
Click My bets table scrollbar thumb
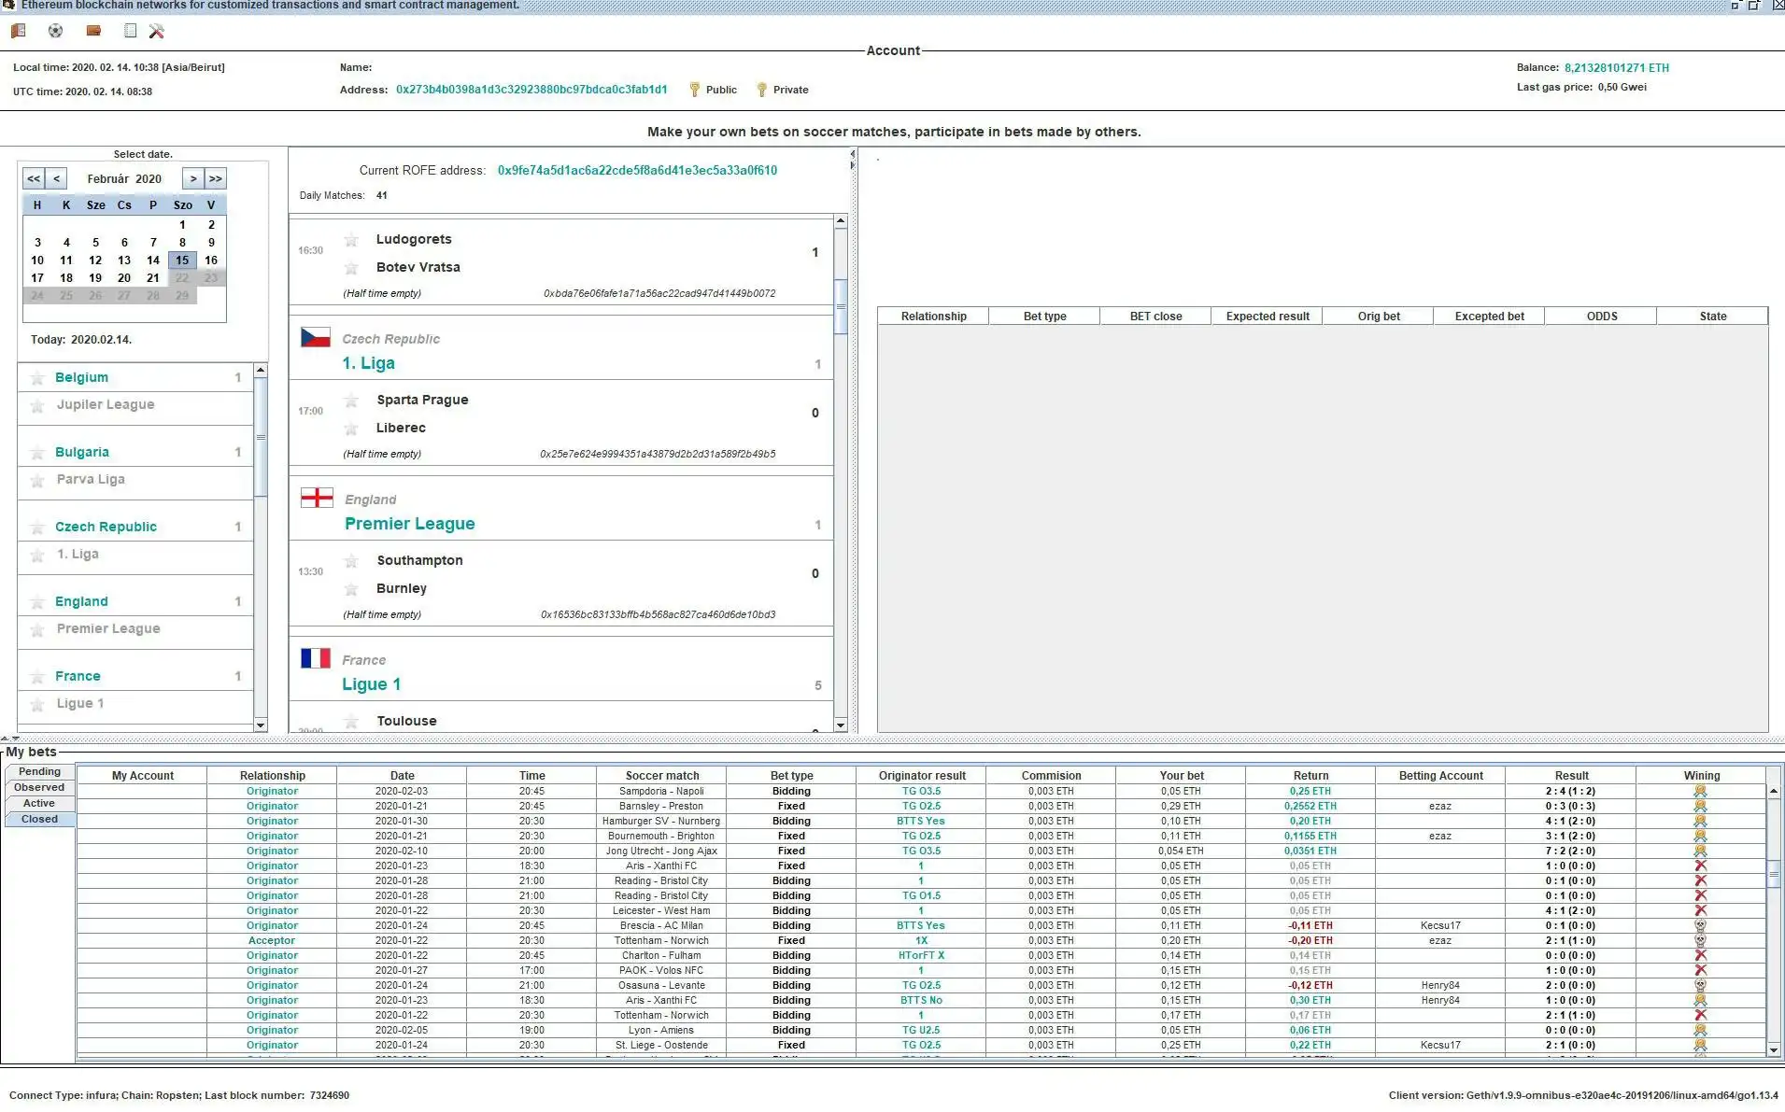(x=1774, y=874)
